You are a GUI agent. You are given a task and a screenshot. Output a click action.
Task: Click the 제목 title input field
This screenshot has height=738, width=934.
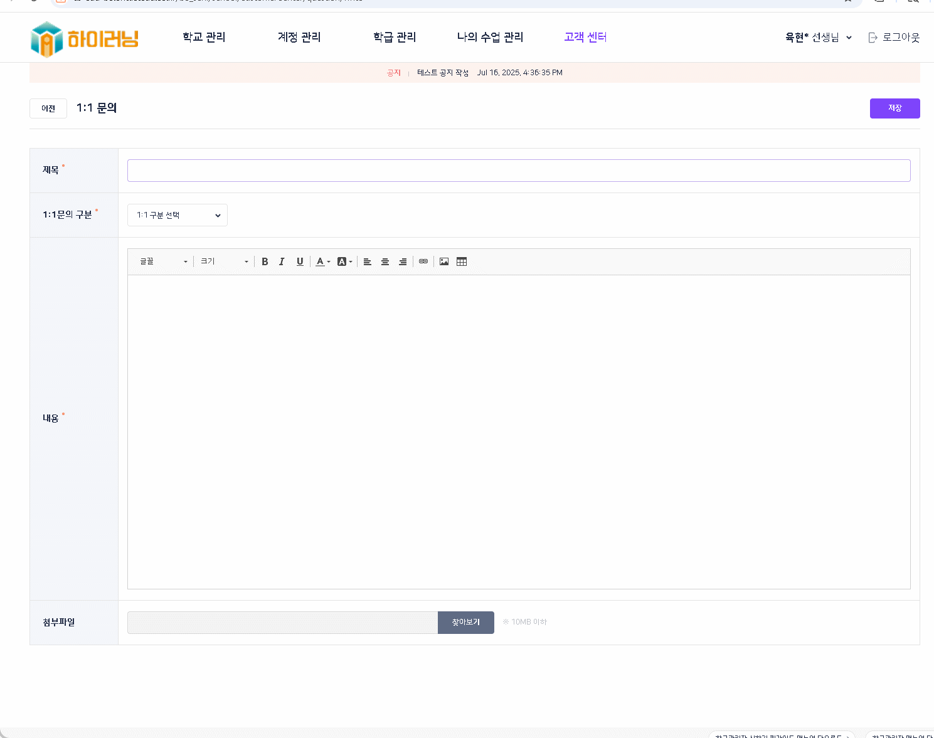tap(519, 171)
